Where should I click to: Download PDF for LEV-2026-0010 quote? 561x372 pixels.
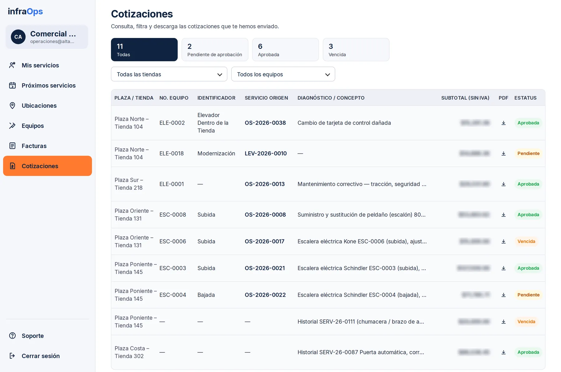coord(503,153)
